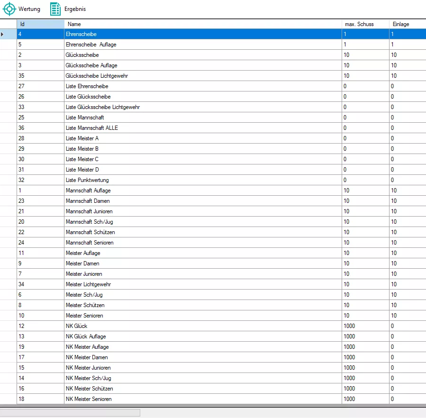Select row header of Ehrenscheibe Auflage

click(8, 45)
